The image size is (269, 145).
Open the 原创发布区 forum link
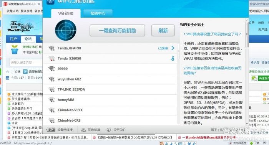[x=30, y=47]
